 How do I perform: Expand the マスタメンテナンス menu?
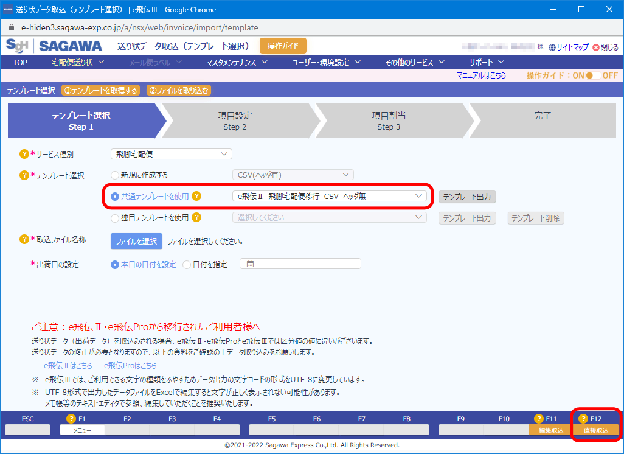click(237, 62)
